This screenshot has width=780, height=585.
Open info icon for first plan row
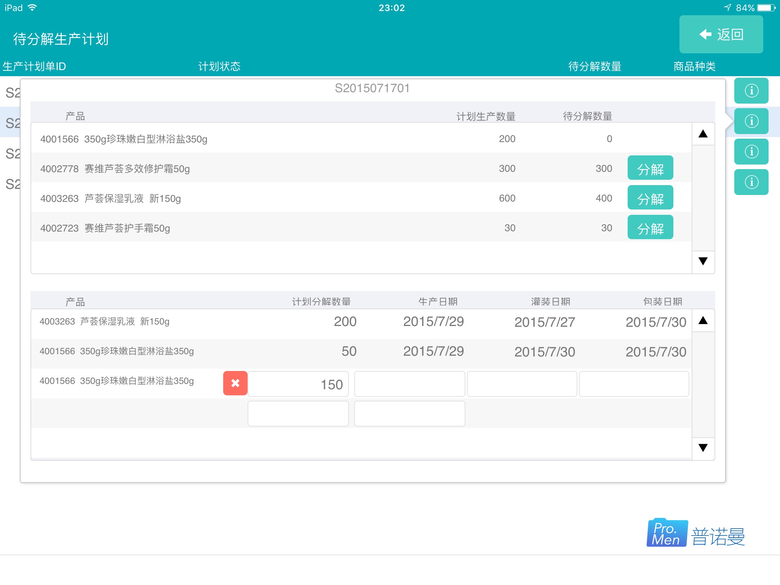[x=751, y=91]
